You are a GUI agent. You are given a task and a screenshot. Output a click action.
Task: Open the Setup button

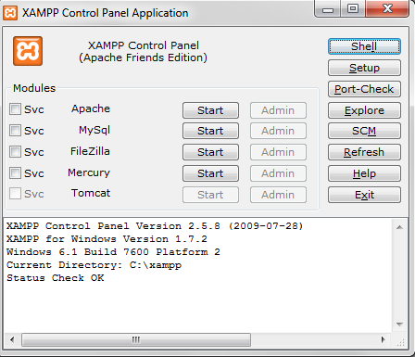[x=364, y=68]
